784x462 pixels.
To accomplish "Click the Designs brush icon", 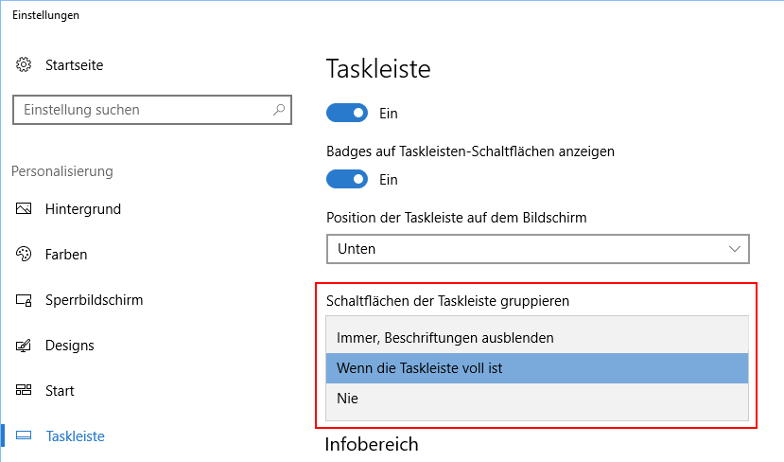I will 24,346.
